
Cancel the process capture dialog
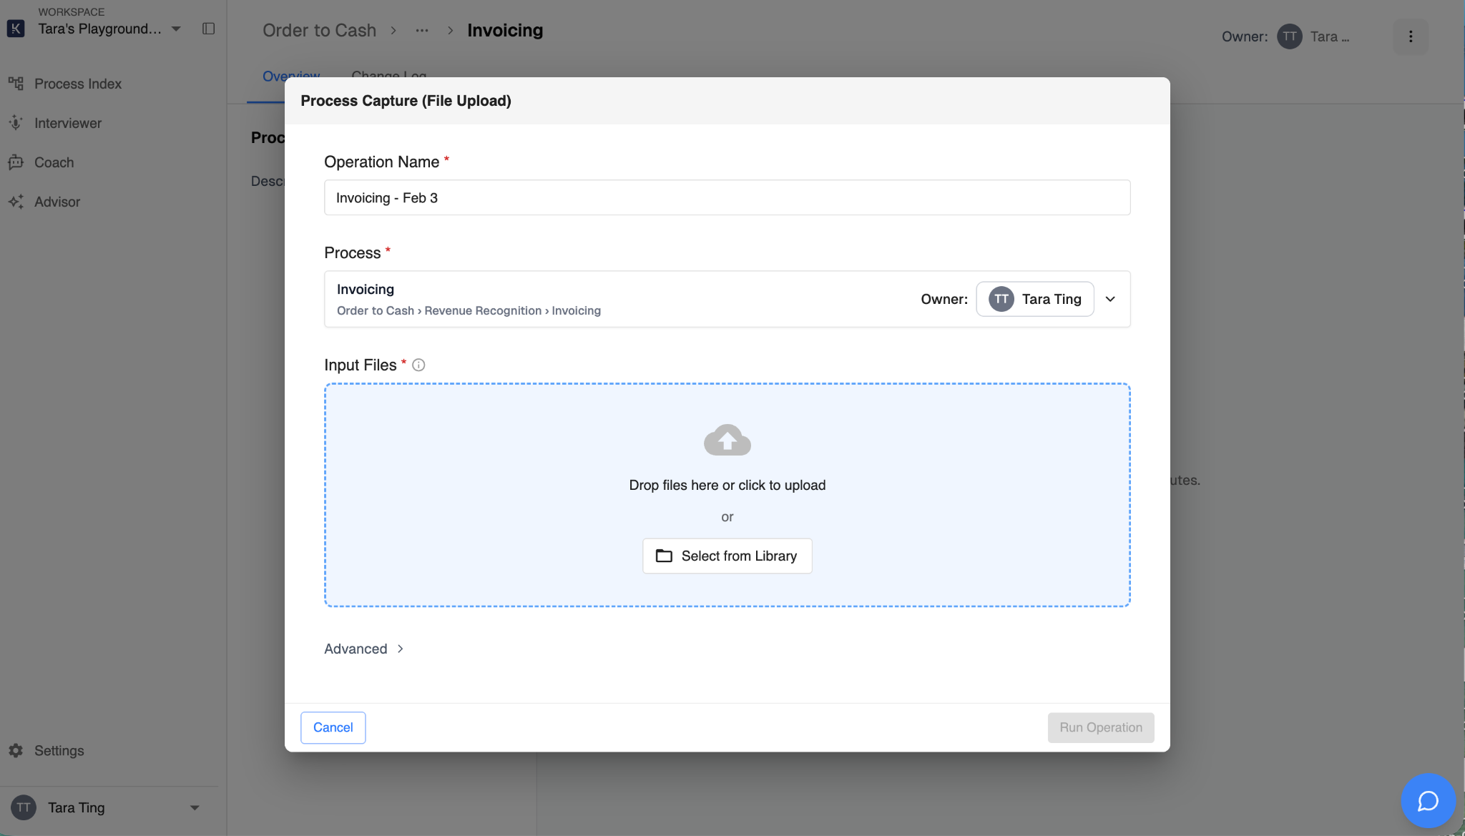coord(333,727)
